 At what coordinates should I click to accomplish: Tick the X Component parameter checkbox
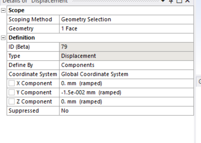click(11, 83)
